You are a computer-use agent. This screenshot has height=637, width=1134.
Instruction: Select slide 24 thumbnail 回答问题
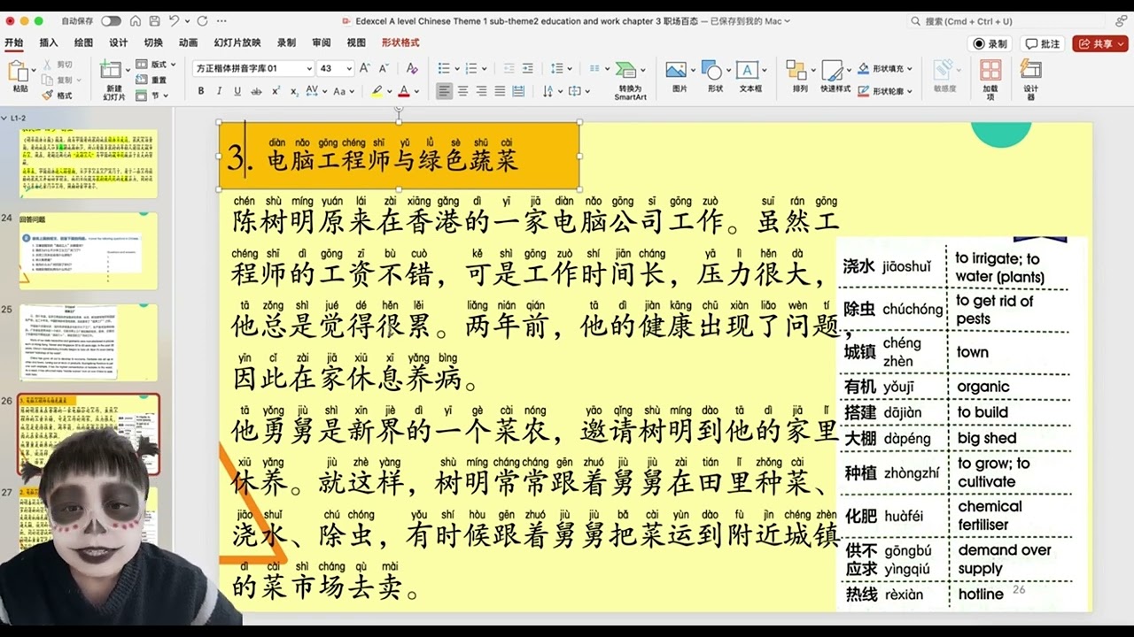(x=88, y=250)
